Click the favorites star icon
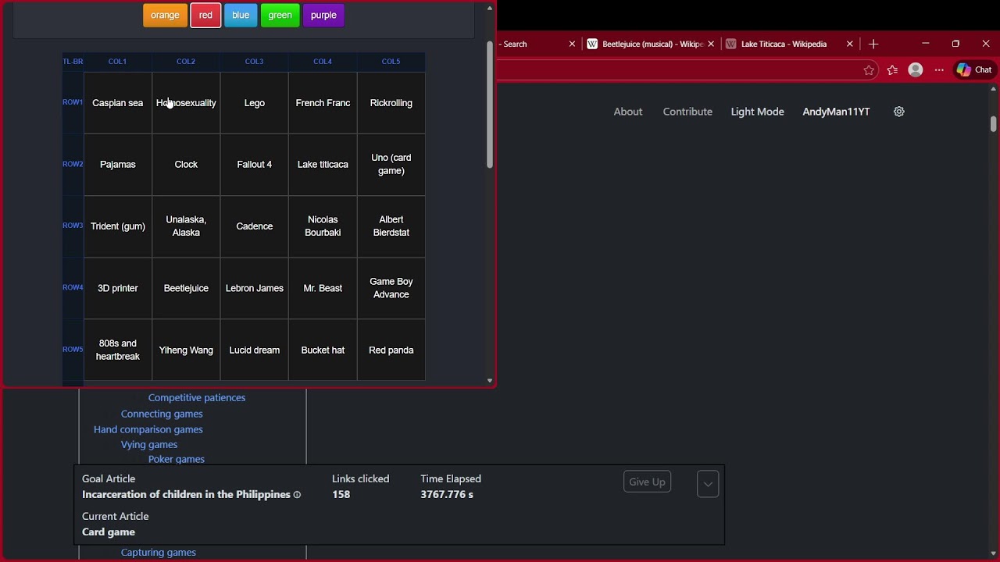1000x562 pixels. tap(869, 70)
